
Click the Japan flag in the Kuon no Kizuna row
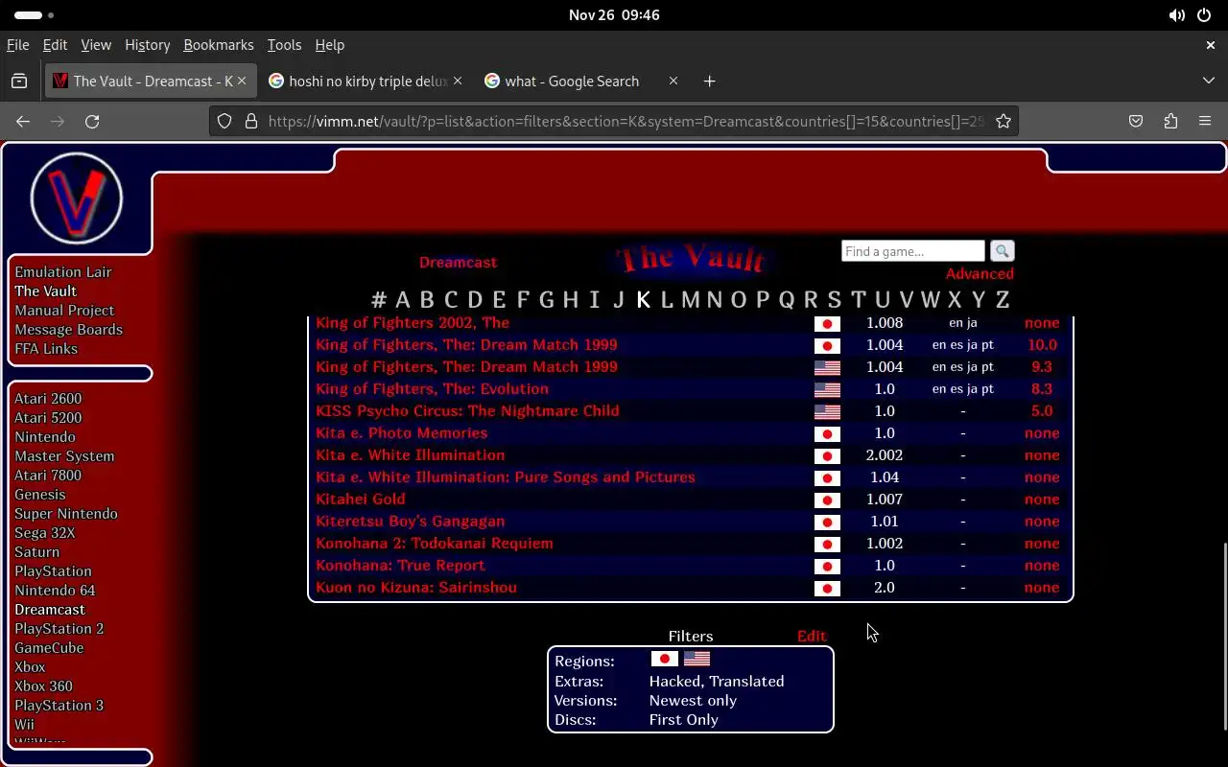tap(827, 589)
